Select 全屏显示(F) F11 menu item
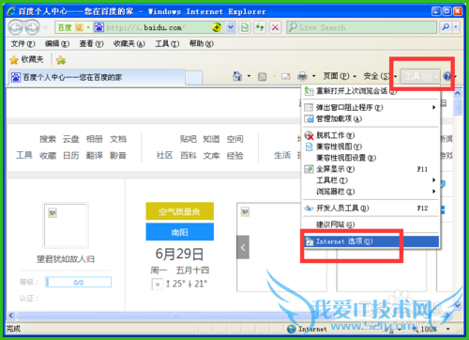This screenshot has width=469, height=340. coord(371,169)
